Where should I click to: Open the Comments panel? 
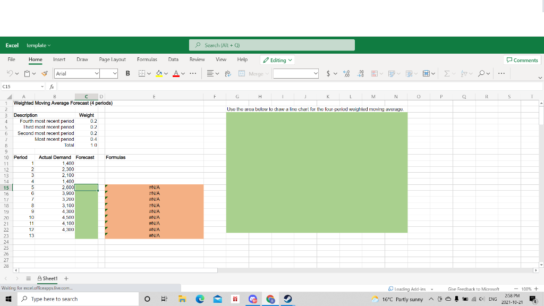522,60
